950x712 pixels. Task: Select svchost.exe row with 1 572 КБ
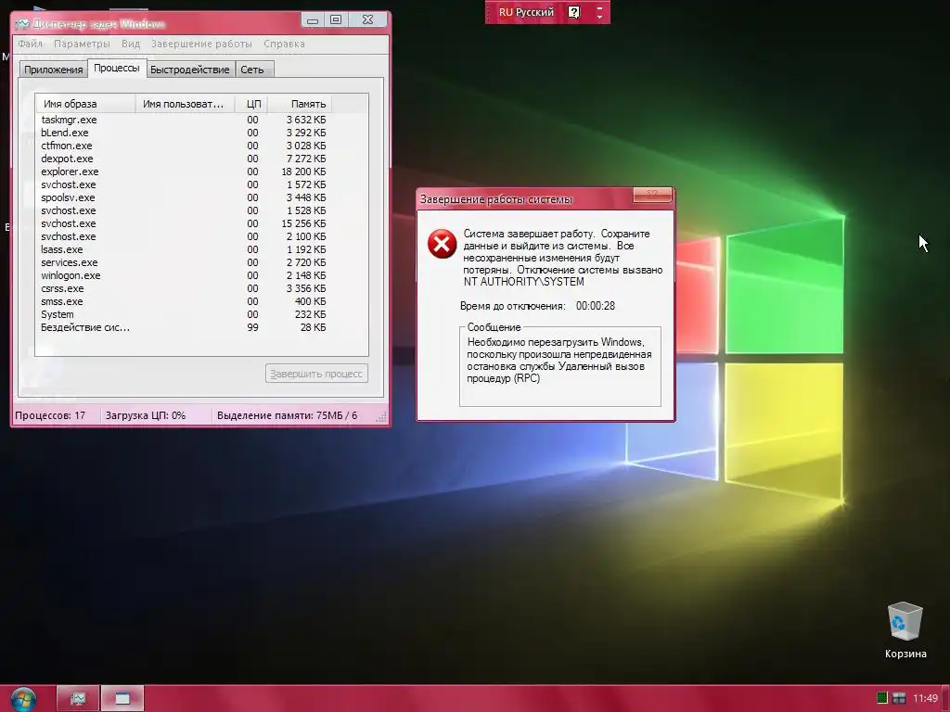pyautogui.click(x=184, y=184)
